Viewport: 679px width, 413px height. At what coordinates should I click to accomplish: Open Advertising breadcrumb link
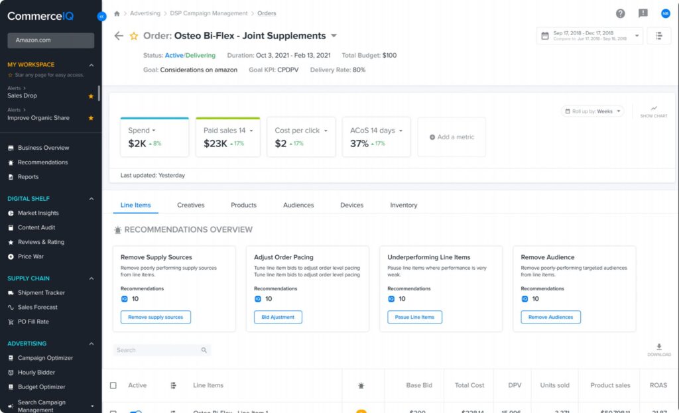point(145,13)
